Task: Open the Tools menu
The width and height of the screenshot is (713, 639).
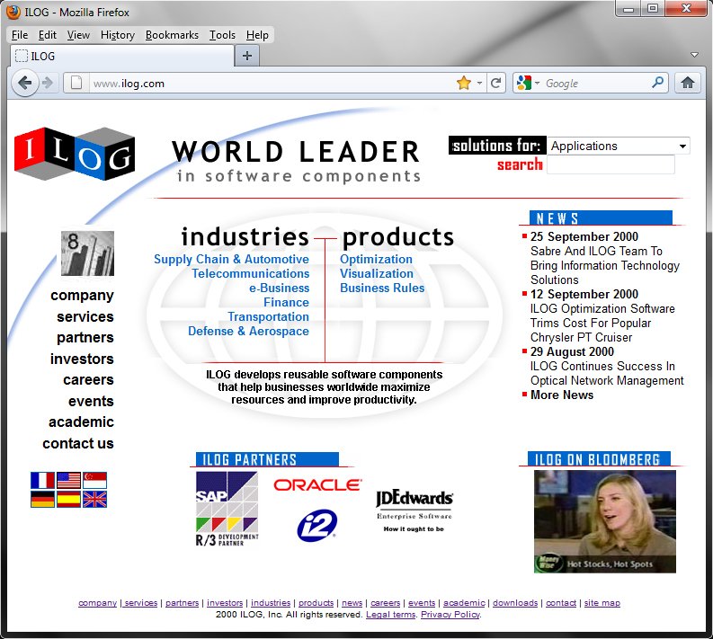Action: 222,35
